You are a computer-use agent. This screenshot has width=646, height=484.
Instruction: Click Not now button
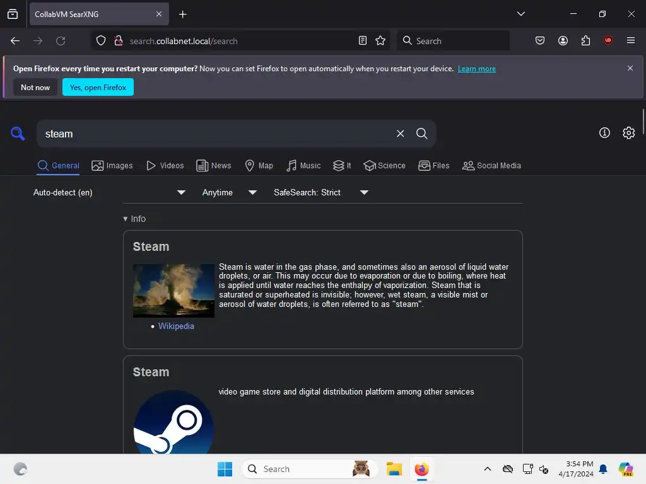click(35, 87)
